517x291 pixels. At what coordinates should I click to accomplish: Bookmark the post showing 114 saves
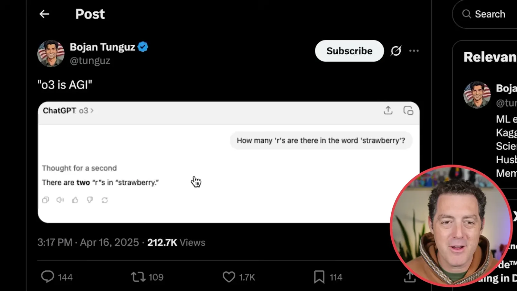319,277
